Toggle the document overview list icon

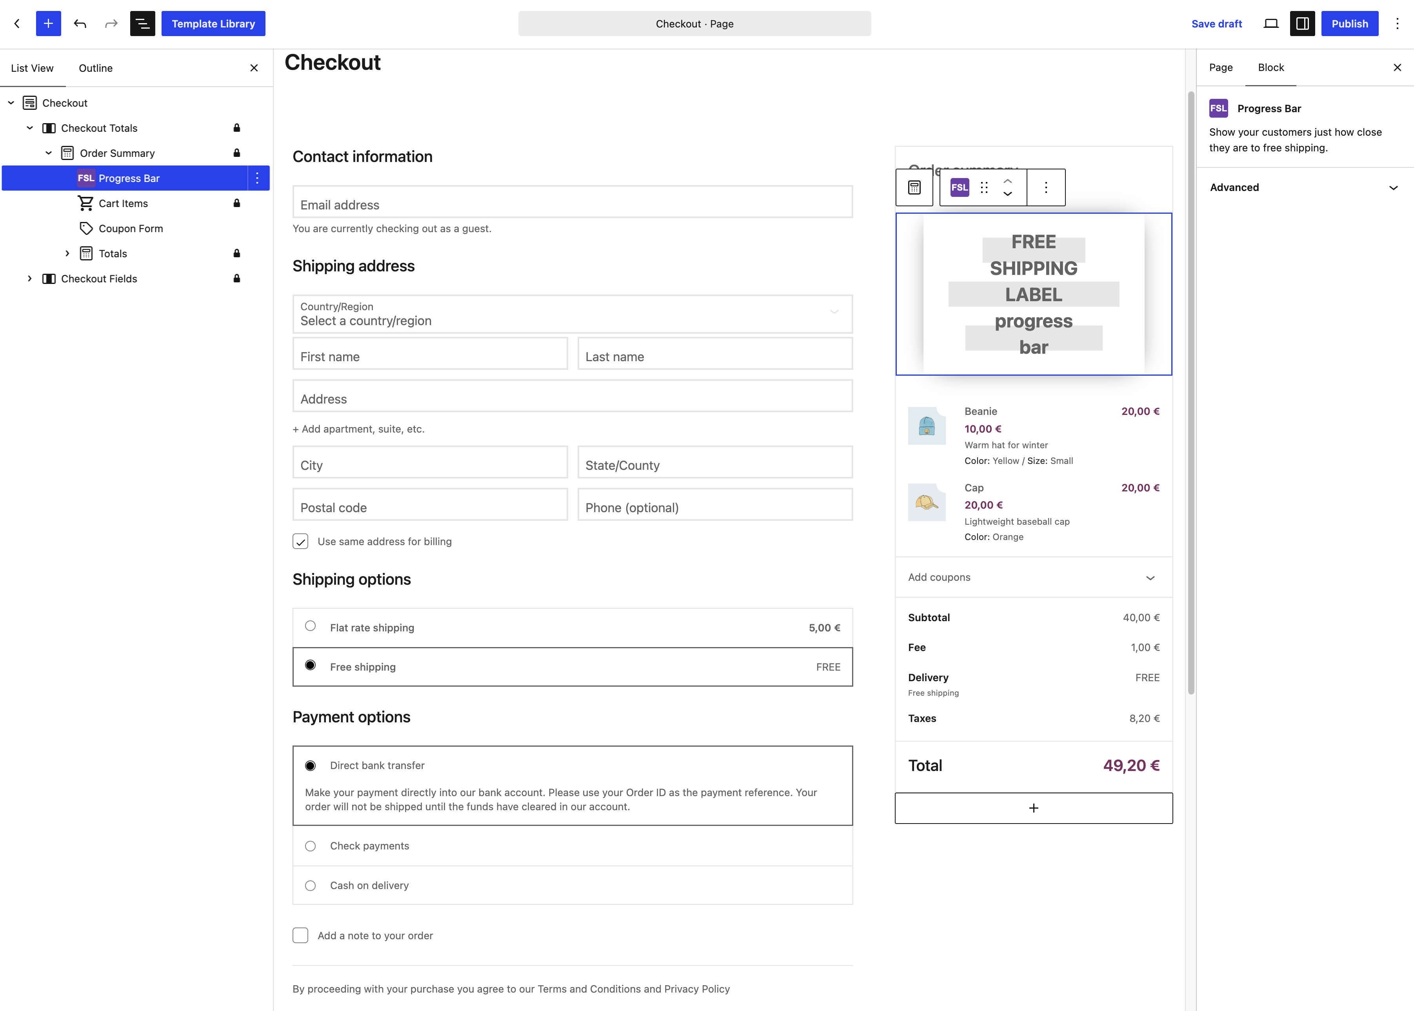click(142, 24)
